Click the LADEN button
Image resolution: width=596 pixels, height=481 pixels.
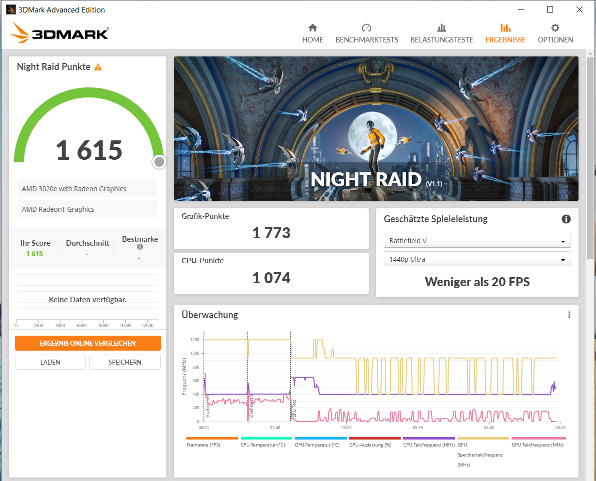click(50, 362)
